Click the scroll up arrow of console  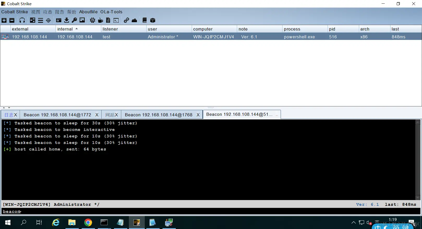pos(418,122)
